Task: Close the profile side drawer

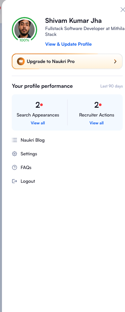Action: pos(123,9)
